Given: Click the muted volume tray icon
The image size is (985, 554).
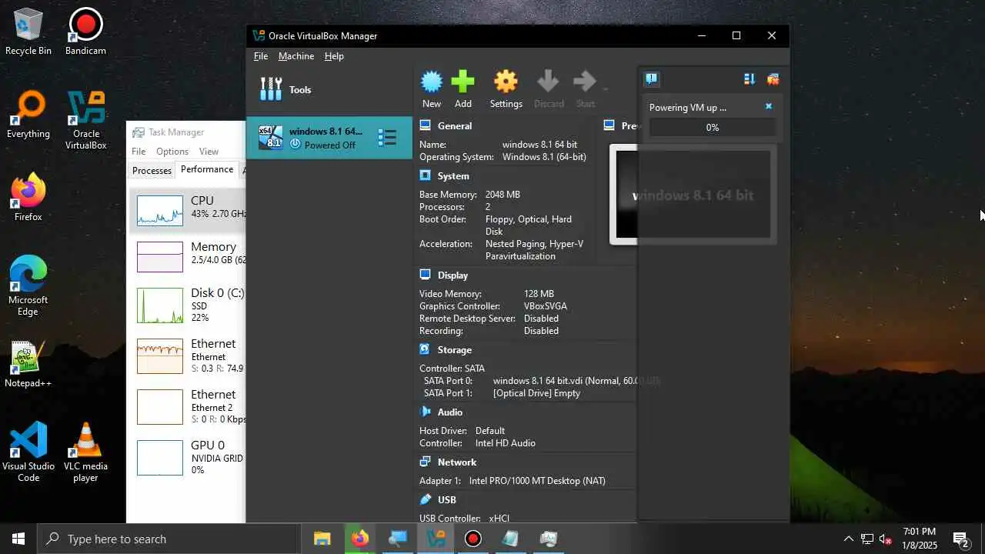Looking at the screenshot, I should click(x=886, y=539).
